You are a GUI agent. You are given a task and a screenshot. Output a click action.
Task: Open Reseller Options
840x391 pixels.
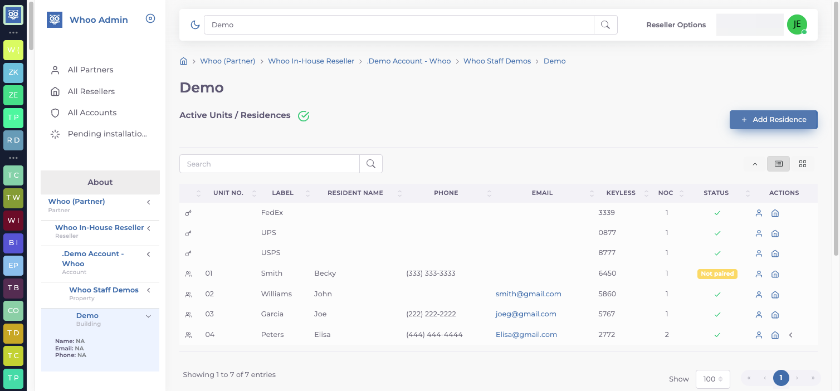(x=676, y=25)
